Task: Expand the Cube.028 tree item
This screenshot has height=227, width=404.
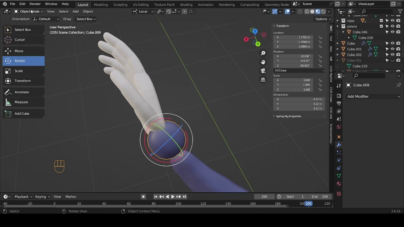Action: [x=349, y=38]
